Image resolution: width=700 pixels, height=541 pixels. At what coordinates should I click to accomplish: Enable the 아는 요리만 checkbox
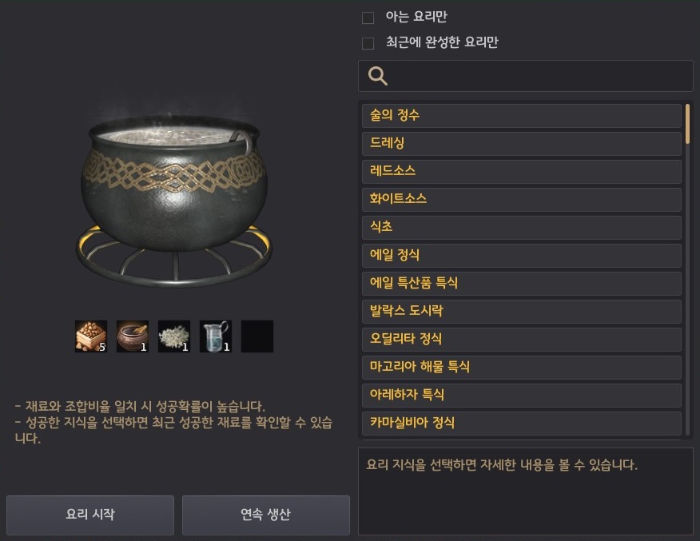(x=368, y=18)
